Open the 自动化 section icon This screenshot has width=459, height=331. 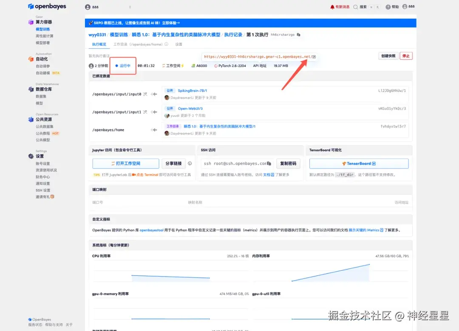tap(31, 59)
